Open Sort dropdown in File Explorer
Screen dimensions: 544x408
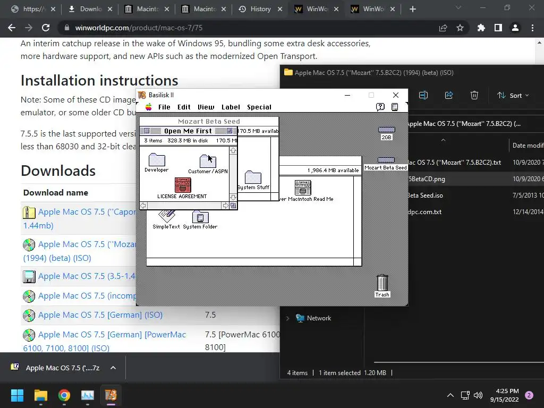(x=513, y=96)
